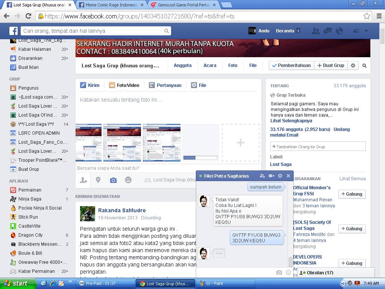
Task: Open the Stick Run app
Action: pyautogui.click(x=28, y=217)
